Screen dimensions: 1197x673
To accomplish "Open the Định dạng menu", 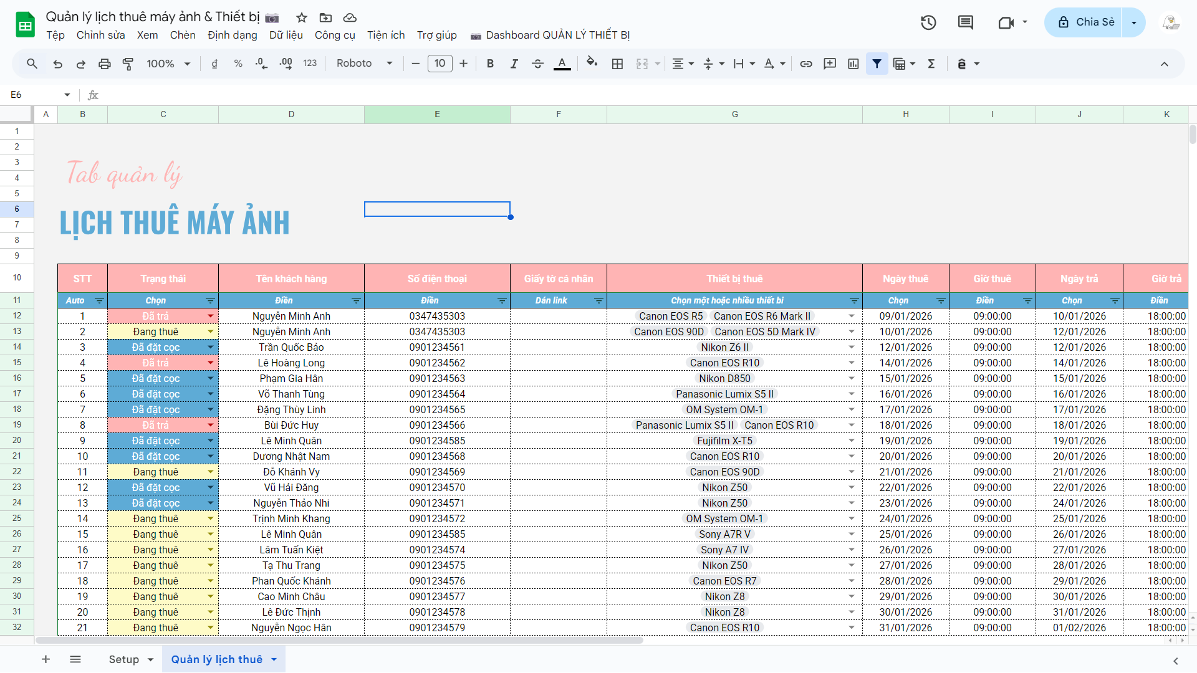I will click(x=232, y=35).
